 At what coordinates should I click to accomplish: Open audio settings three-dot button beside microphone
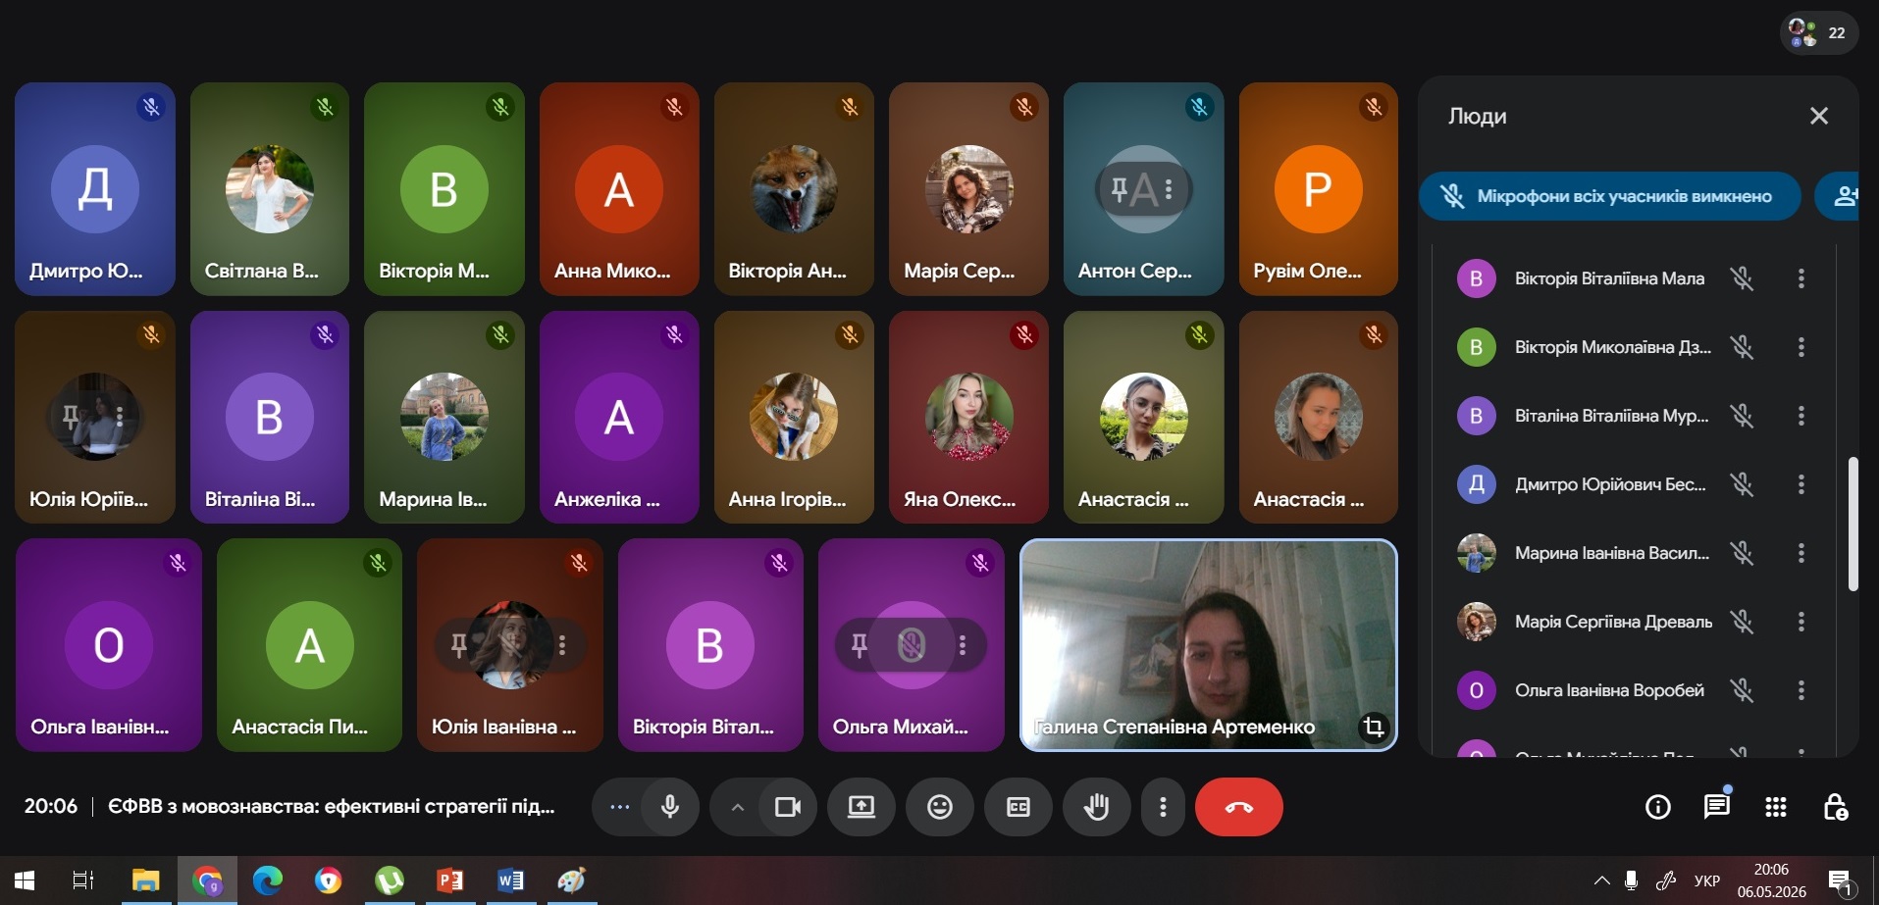tap(619, 807)
